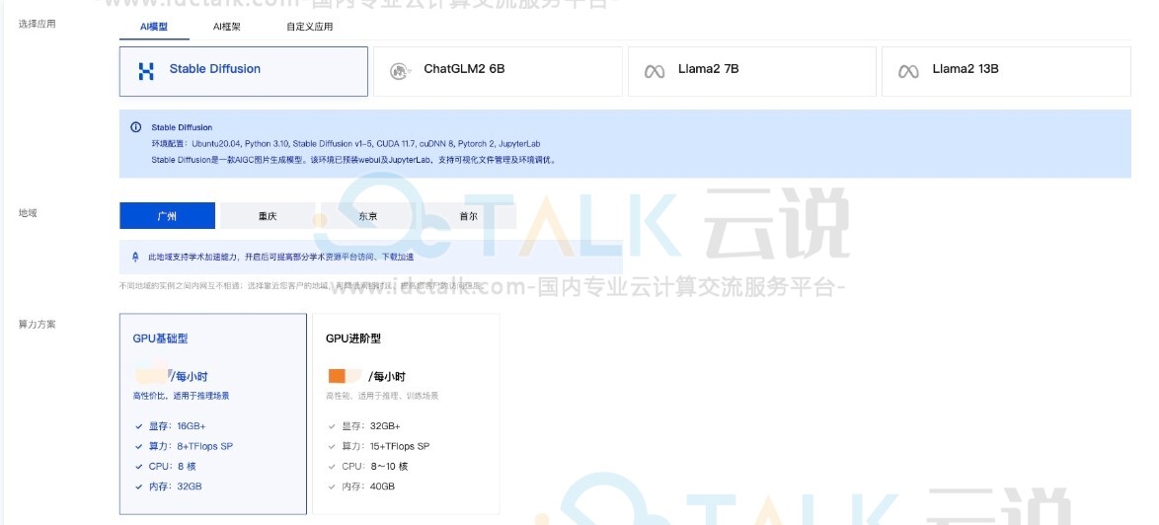The width and height of the screenshot is (1159, 525).
Task: Click the info icon in Stable Diffusion notice
Action: (x=136, y=127)
